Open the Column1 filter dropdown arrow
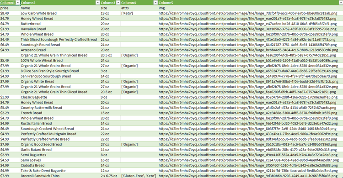Viewport: 343px width, 178px height. coord(18,3)
